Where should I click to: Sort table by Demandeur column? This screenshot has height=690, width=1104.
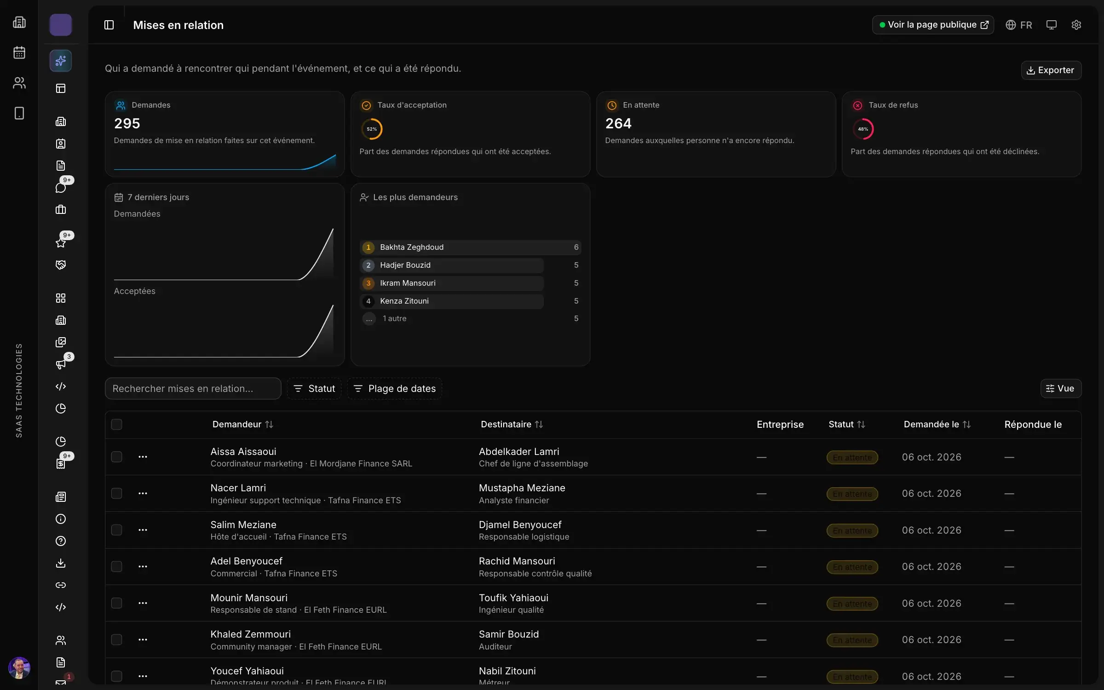tap(243, 424)
